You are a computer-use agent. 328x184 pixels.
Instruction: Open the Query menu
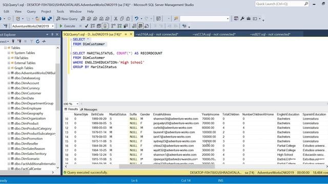tap(31, 11)
